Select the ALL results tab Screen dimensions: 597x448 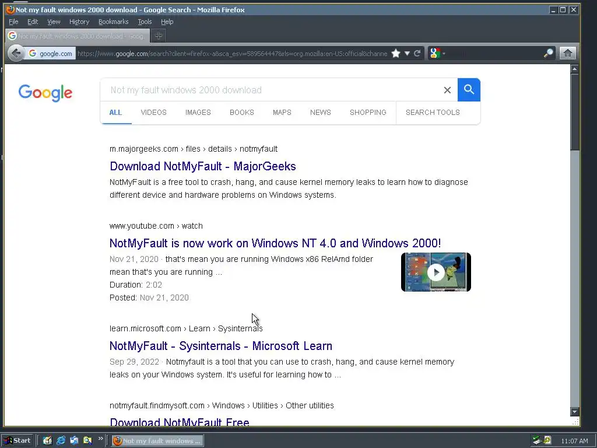115,113
